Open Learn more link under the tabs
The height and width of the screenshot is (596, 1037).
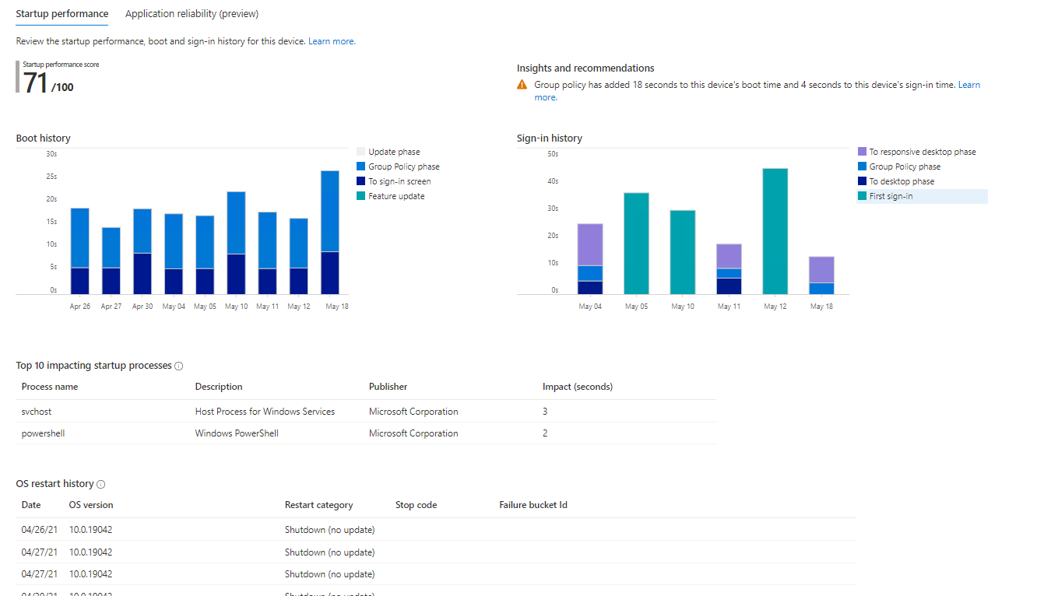[x=332, y=41]
